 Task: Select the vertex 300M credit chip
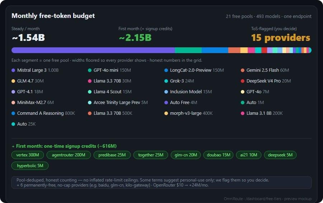point(28,155)
